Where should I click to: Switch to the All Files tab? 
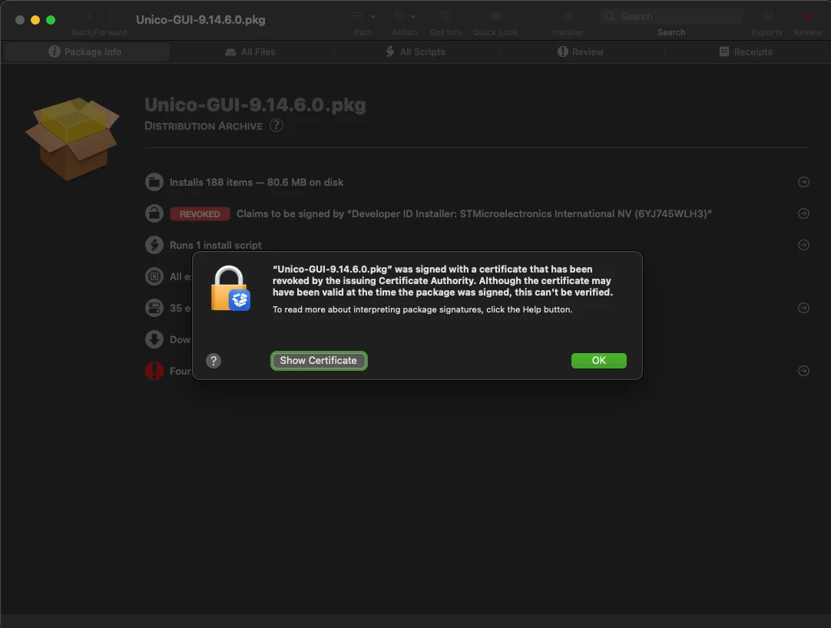pyautogui.click(x=250, y=52)
